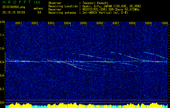Image resolution: width=170 pixels, height=108 pixels.
Task: Click the kHz axis unit label
Action: point(2,22)
